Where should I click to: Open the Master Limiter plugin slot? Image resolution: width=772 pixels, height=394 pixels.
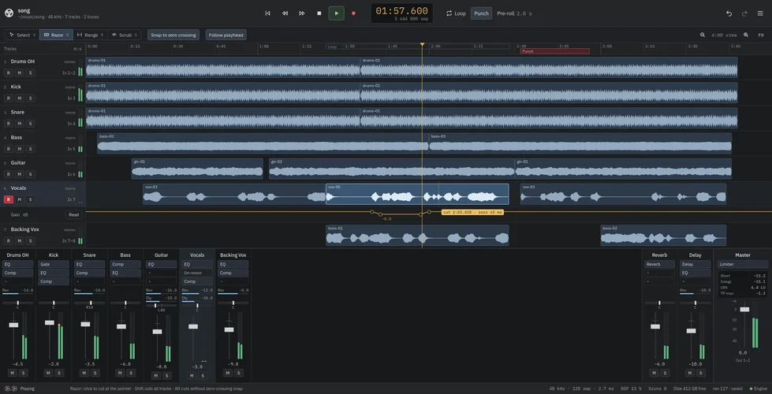(x=743, y=264)
